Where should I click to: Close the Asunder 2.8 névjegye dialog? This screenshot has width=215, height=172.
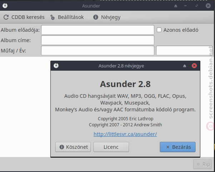pyautogui.click(x=194, y=66)
